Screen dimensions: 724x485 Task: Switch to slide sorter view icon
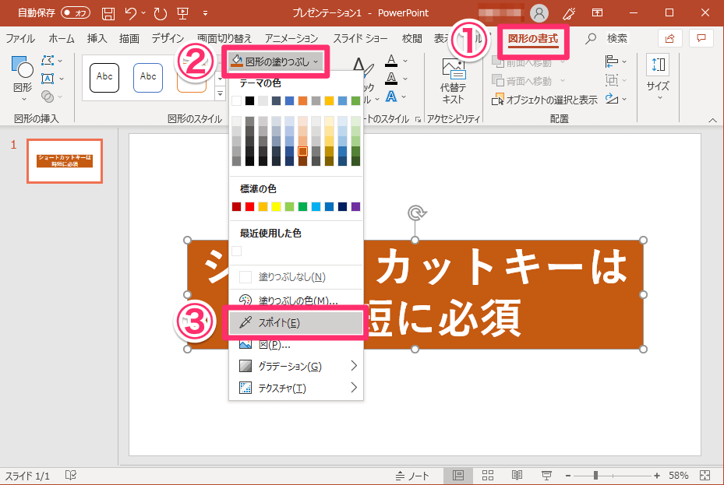488,476
